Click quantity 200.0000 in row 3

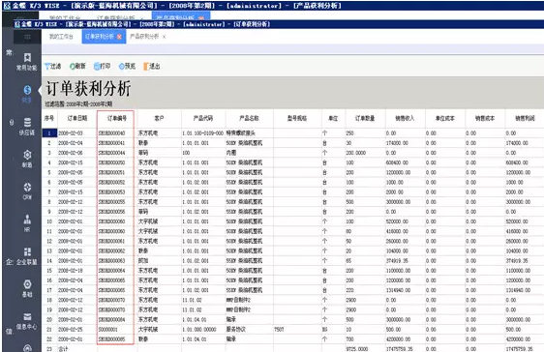click(355, 153)
